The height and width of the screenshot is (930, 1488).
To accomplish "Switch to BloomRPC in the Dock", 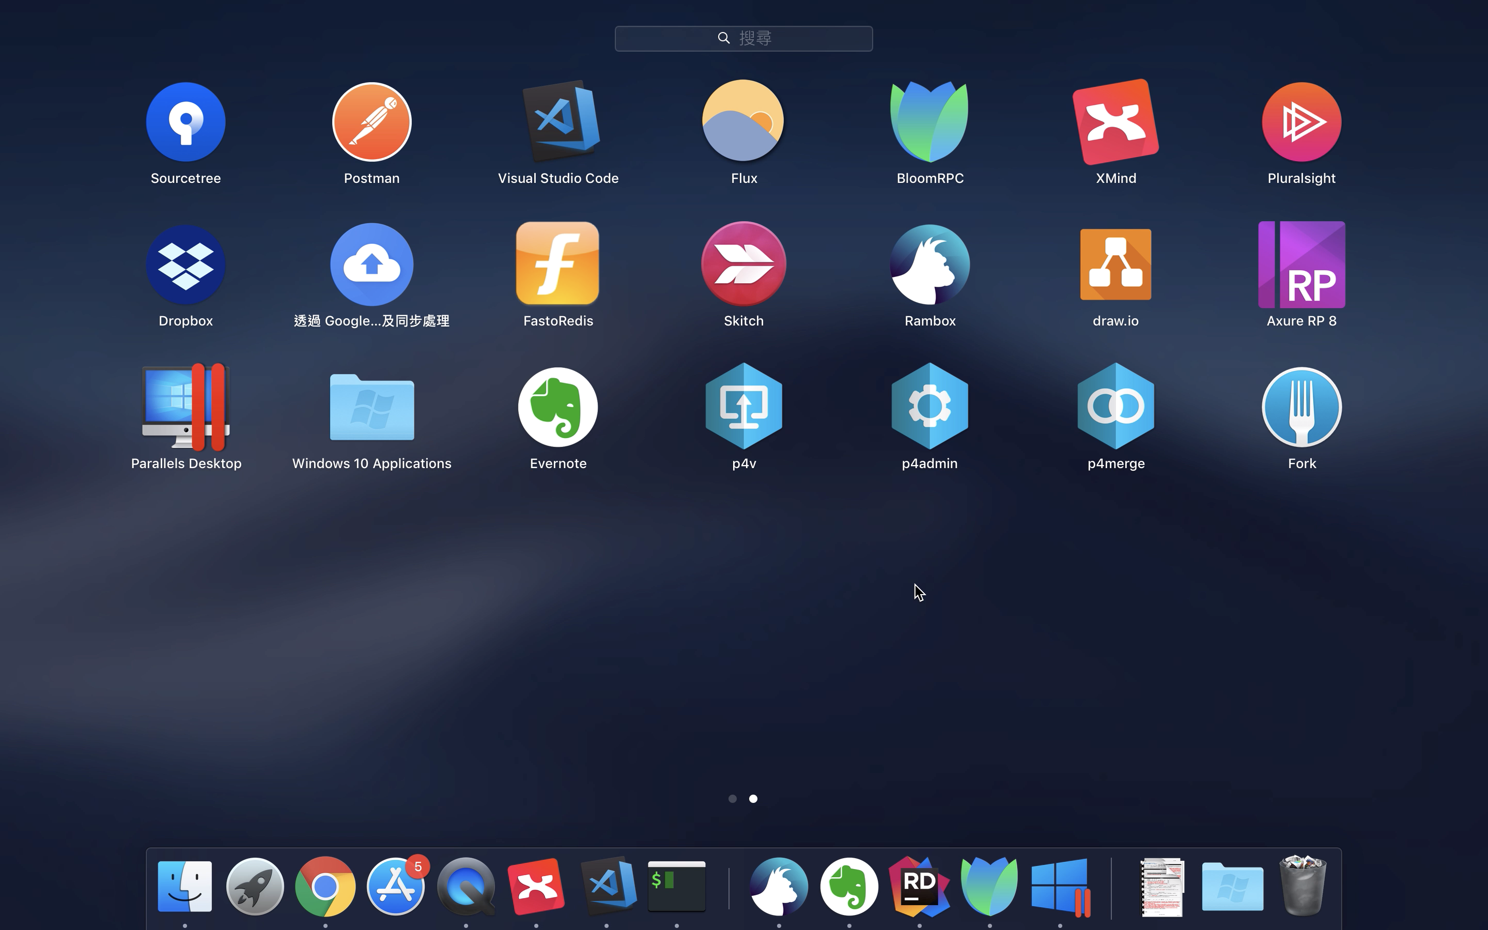I will pos(989,886).
